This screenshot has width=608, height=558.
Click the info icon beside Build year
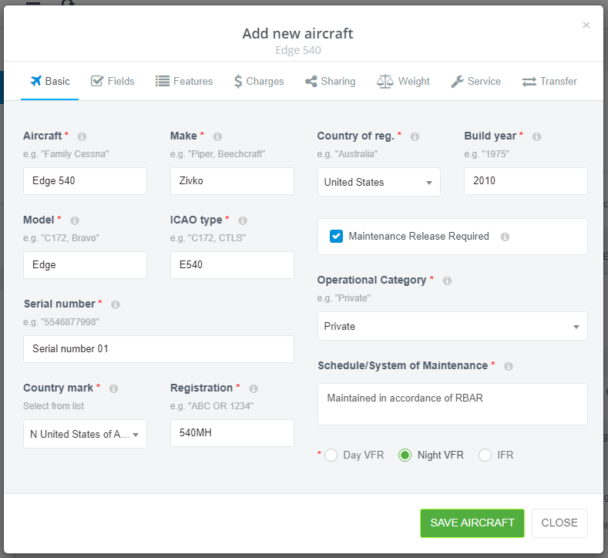coord(536,136)
